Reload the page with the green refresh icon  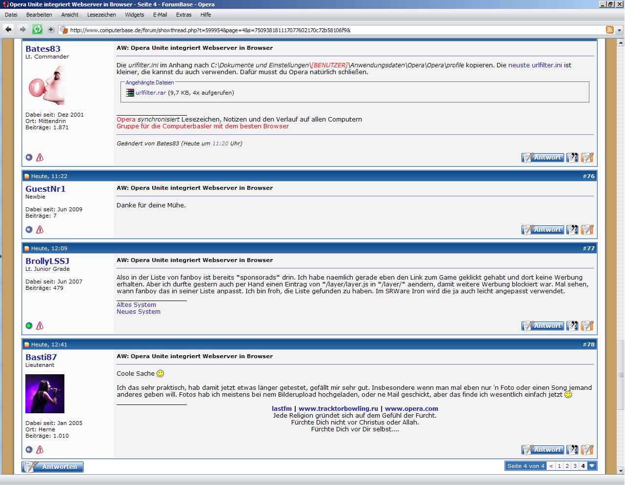pos(37,30)
